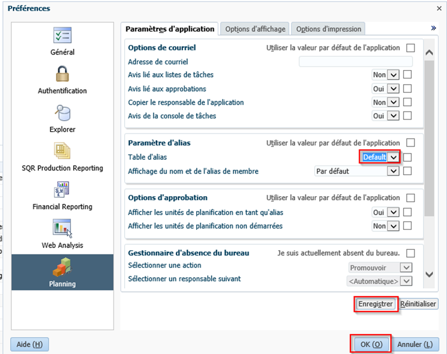Open the Général preferences icon
This screenshot has height=354, width=447.
point(62,35)
